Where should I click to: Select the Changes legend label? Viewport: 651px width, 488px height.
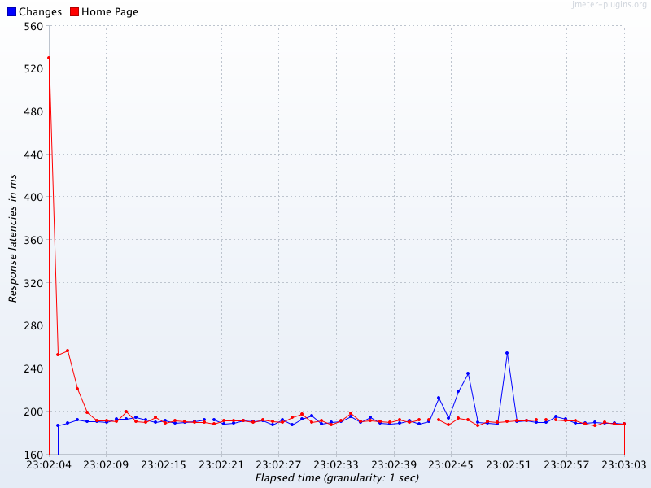40,12
